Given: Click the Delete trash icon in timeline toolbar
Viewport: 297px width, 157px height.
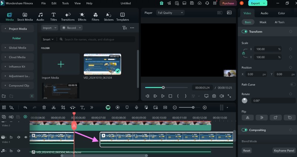Looking at the screenshot, I should [x=44, y=107].
